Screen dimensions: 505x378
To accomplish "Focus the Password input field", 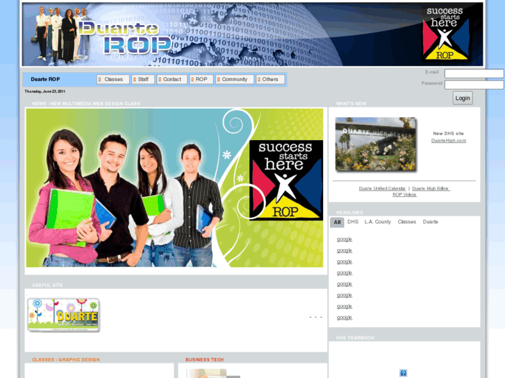I will point(474,85).
